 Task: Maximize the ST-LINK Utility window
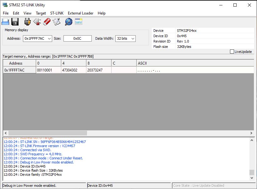coord(235,5)
